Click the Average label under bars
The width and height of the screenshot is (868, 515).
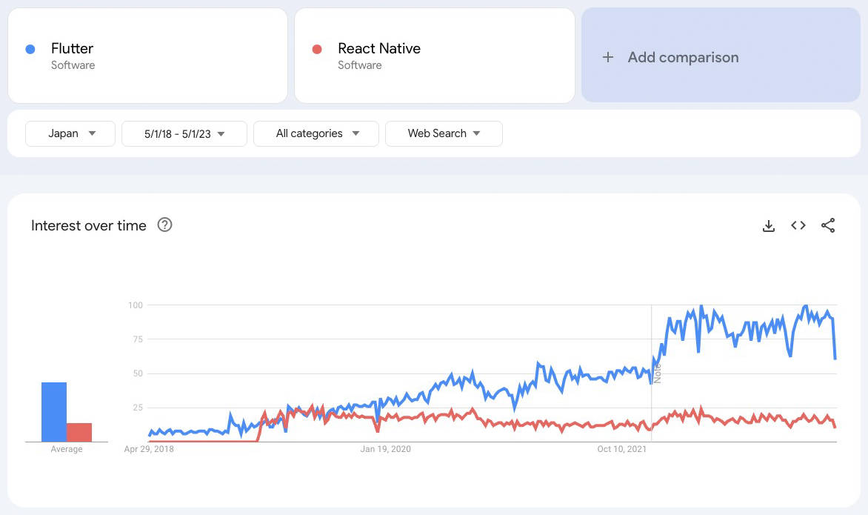[67, 449]
